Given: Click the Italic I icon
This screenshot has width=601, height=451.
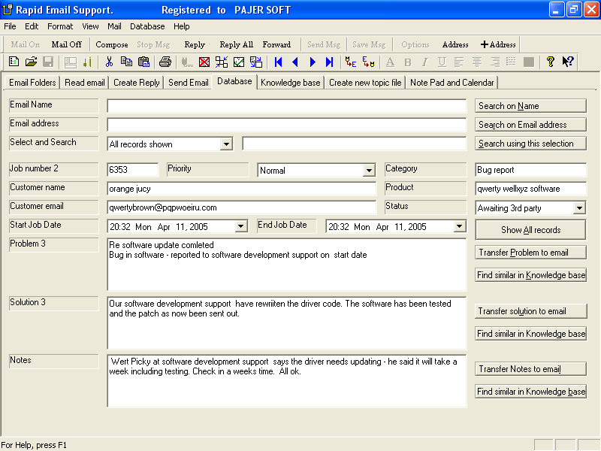Looking at the screenshot, I should click(424, 62).
